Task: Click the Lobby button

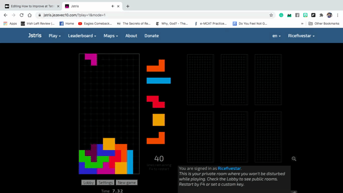Action: point(88,182)
